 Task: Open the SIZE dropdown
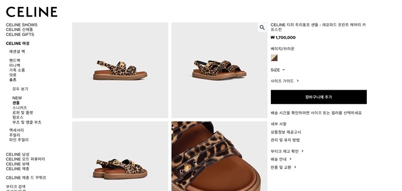coord(278,70)
